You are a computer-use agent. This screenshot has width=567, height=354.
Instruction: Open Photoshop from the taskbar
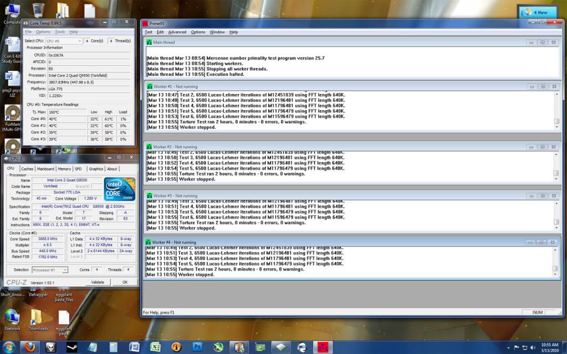point(197,347)
